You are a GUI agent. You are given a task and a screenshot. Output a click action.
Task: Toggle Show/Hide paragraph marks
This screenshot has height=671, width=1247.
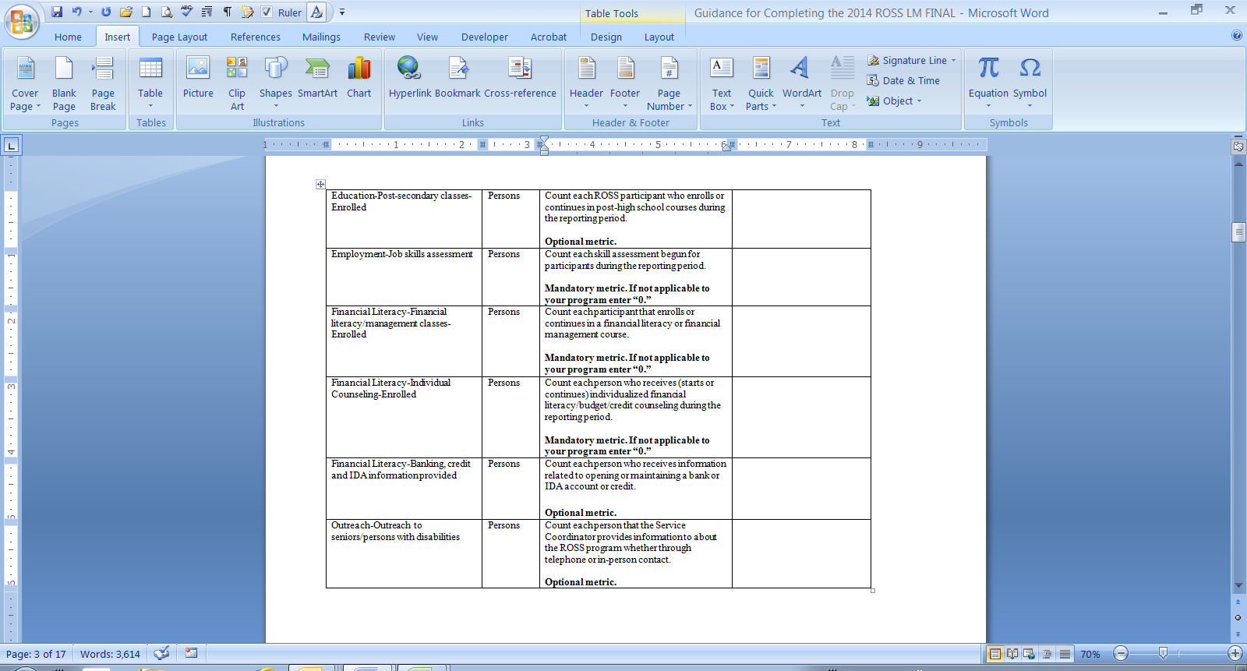(227, 12)
